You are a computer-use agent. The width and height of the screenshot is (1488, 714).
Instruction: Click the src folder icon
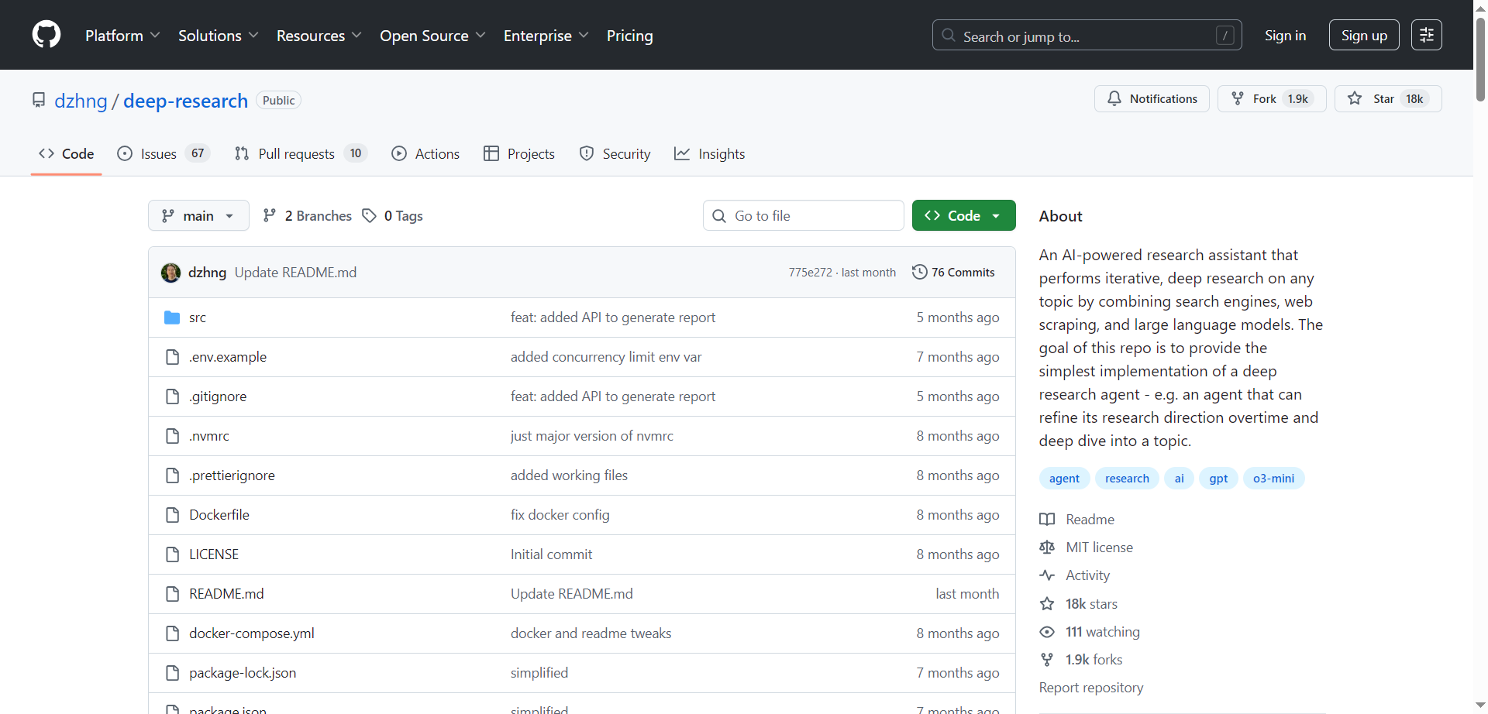point(172,318)
